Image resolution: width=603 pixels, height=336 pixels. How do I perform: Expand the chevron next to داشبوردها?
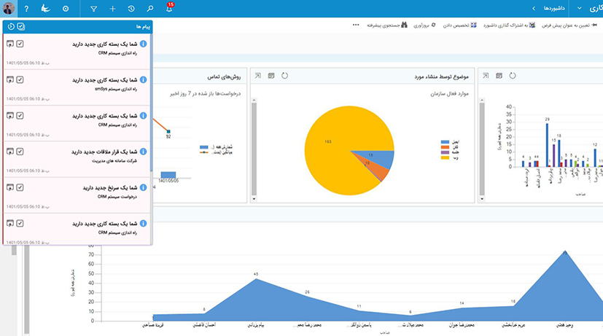click(x=534, y=8)
